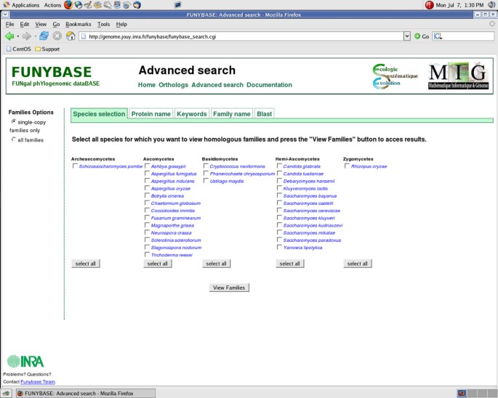This screenshot has height=398, width=498.
Task: Switch to the Keywords tab
Action: click(192, 114)
